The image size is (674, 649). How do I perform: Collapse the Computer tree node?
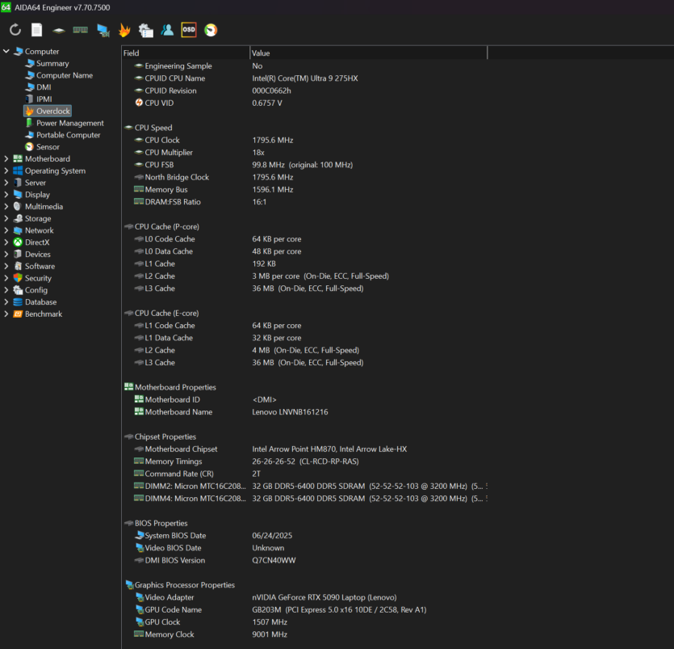6,51
